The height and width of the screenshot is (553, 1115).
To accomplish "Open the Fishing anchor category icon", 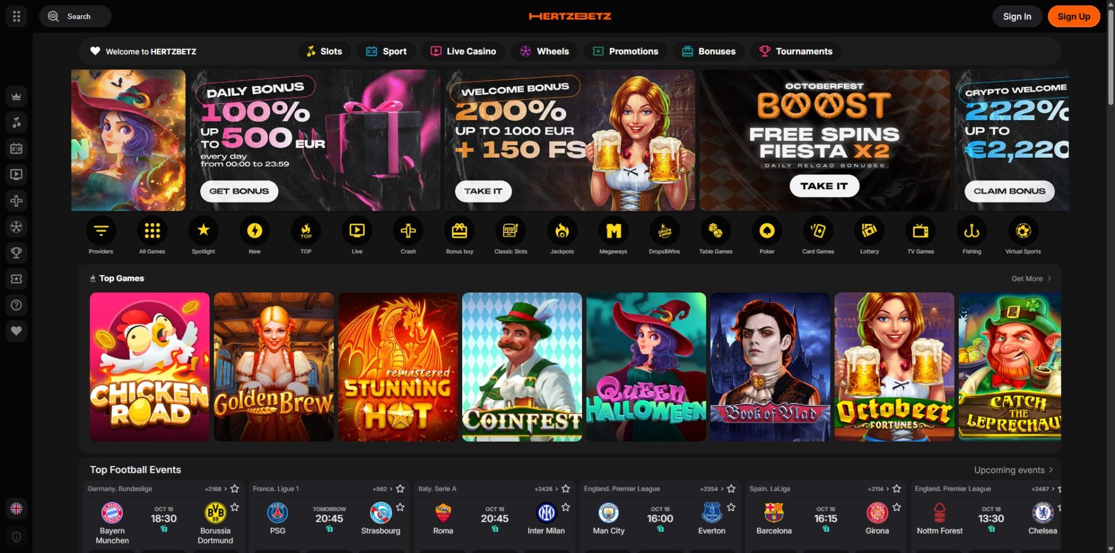I will 972,231.
